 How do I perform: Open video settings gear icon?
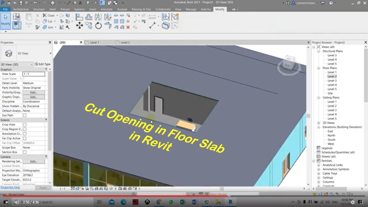353,202
